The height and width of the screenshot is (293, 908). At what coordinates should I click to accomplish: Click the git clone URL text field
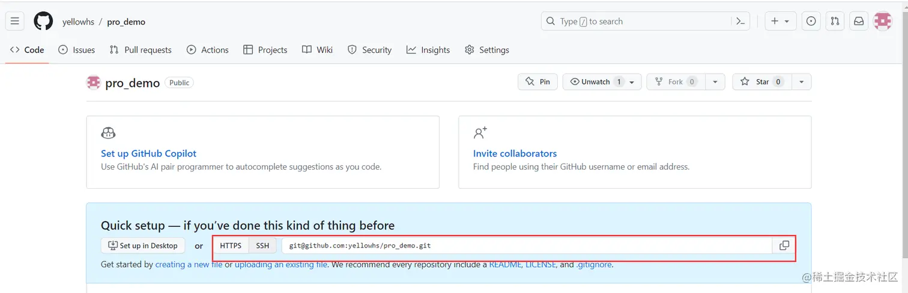pos(527,246)
